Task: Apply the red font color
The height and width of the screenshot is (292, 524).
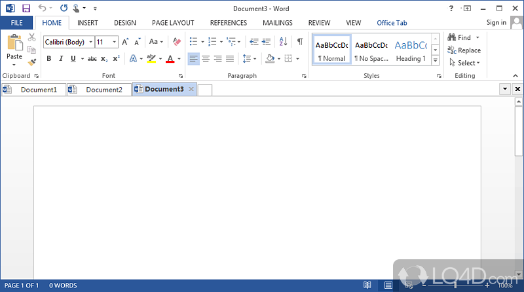Action: [x=170, y=59]
